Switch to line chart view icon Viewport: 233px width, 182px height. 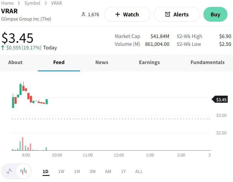[9, 171]
